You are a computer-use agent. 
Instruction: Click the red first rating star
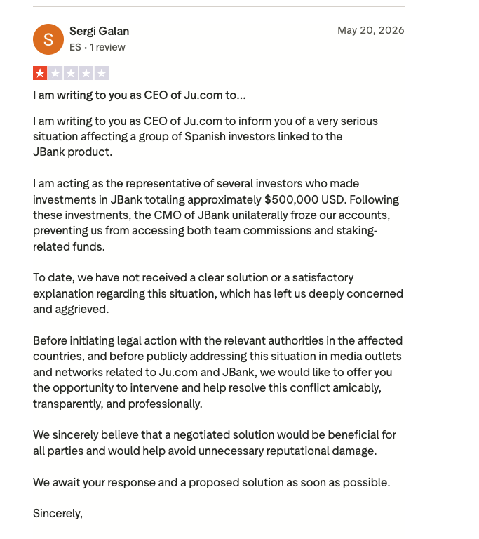point(40,73)
